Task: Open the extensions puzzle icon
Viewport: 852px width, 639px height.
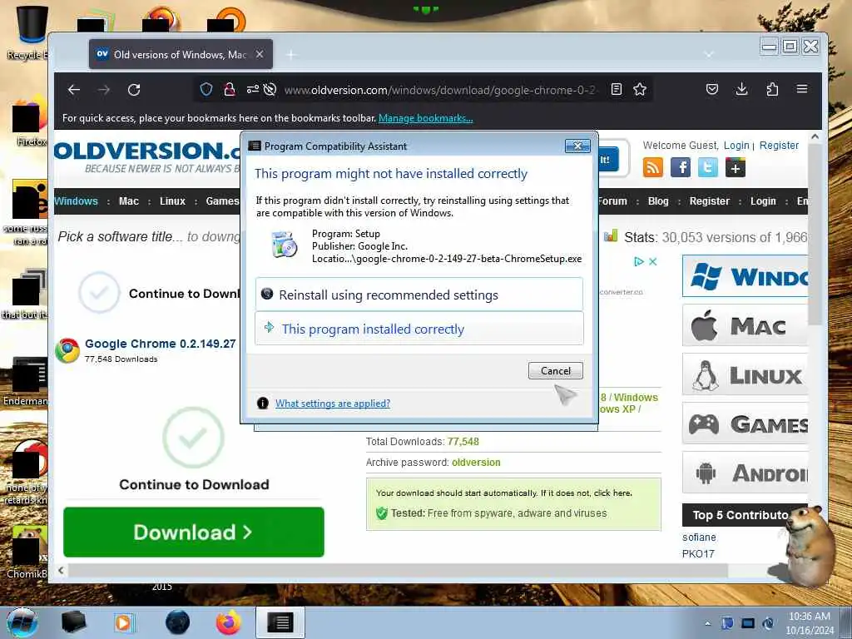Action: (x=772, y=89)
